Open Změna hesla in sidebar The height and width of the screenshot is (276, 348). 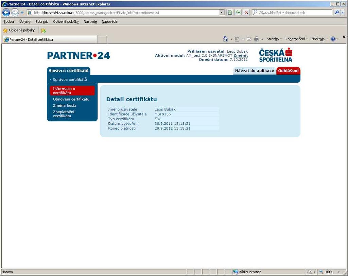(x=65, y=105)
